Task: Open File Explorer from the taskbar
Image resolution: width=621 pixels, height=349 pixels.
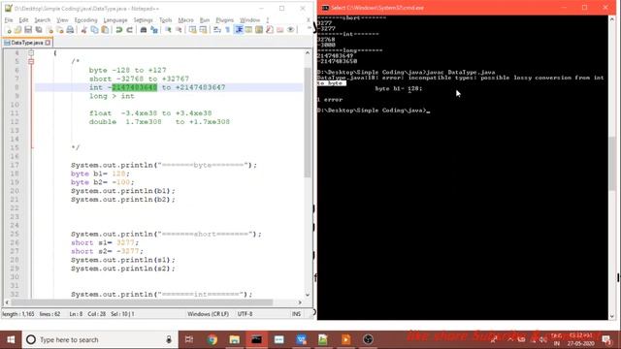Action: tap(234, 339)
